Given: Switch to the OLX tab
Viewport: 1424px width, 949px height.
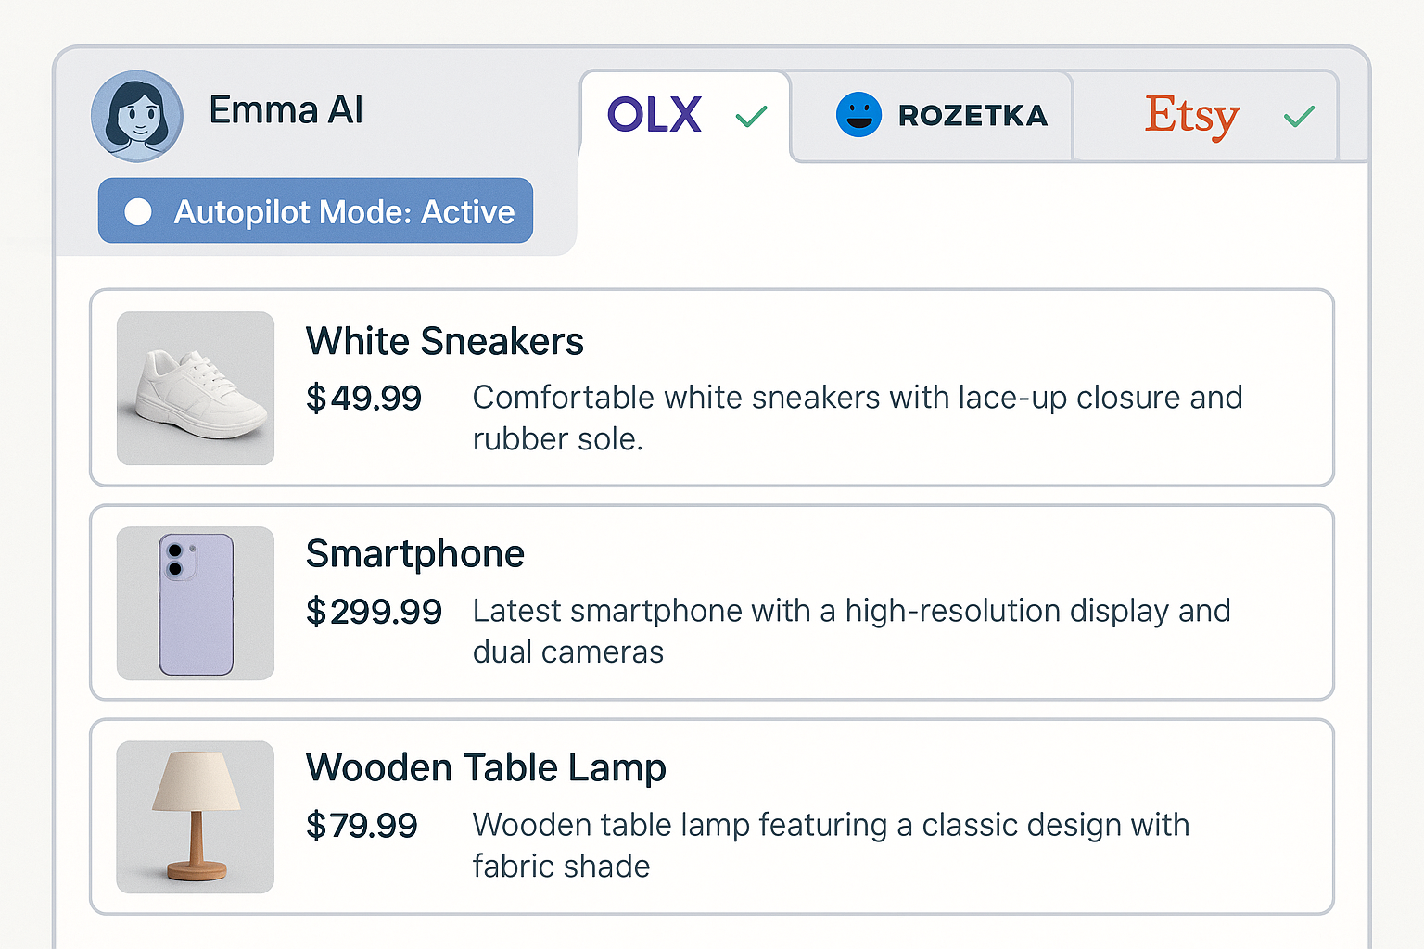Looking at the screenshot, I should (x=655, y=116).
